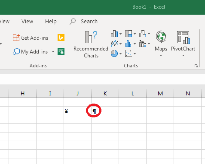Click the Maps globe icon
The height and width of the screenshot is (164, 205).
coord(161,37)
